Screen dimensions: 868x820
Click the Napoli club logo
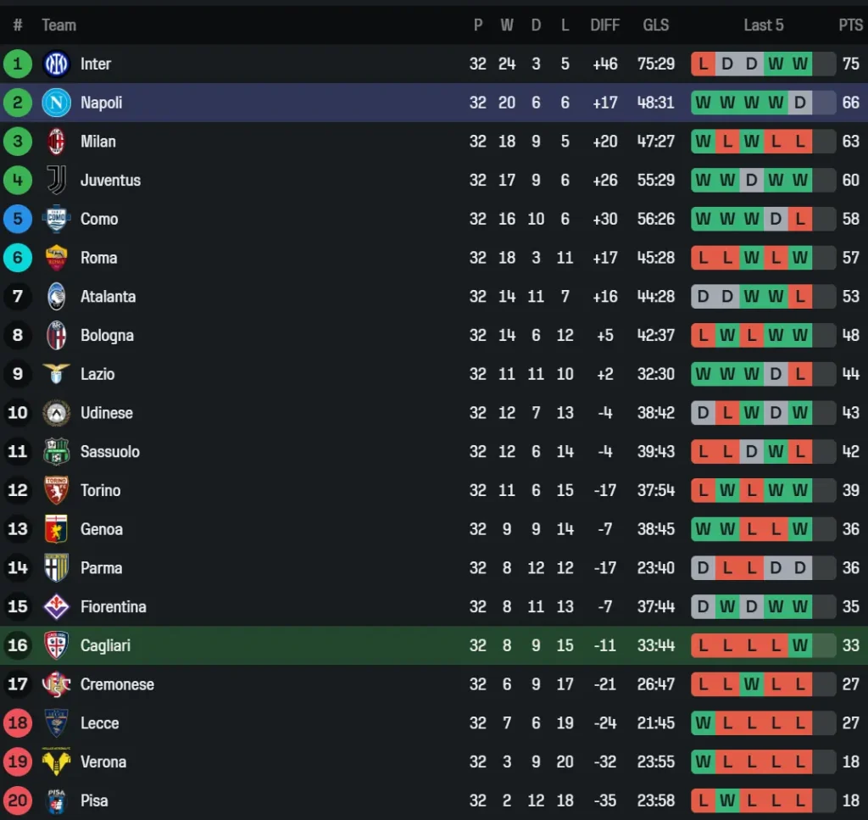56,103
